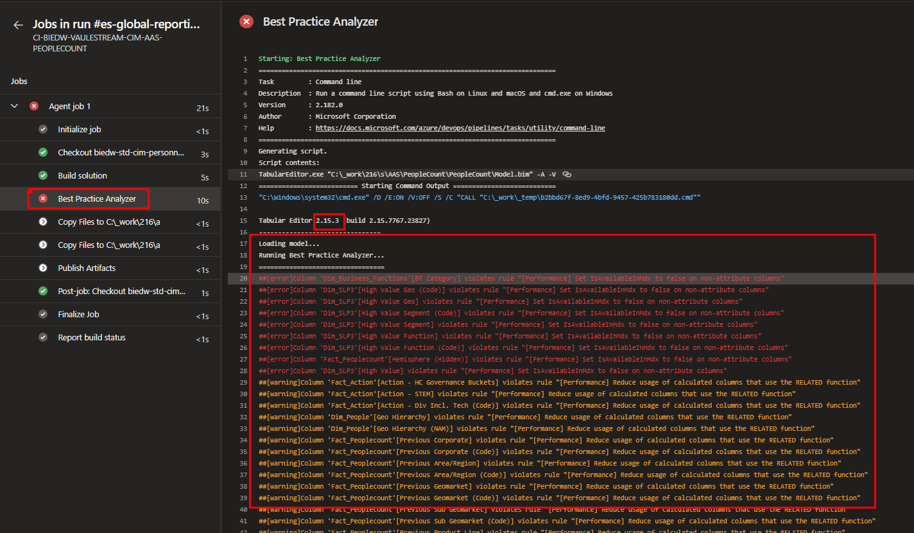Select the Publish Artifacts step
Screen dimensions: 914x533
click(87, 268)
